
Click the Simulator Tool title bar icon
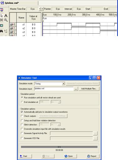click(x=19, y=78)
